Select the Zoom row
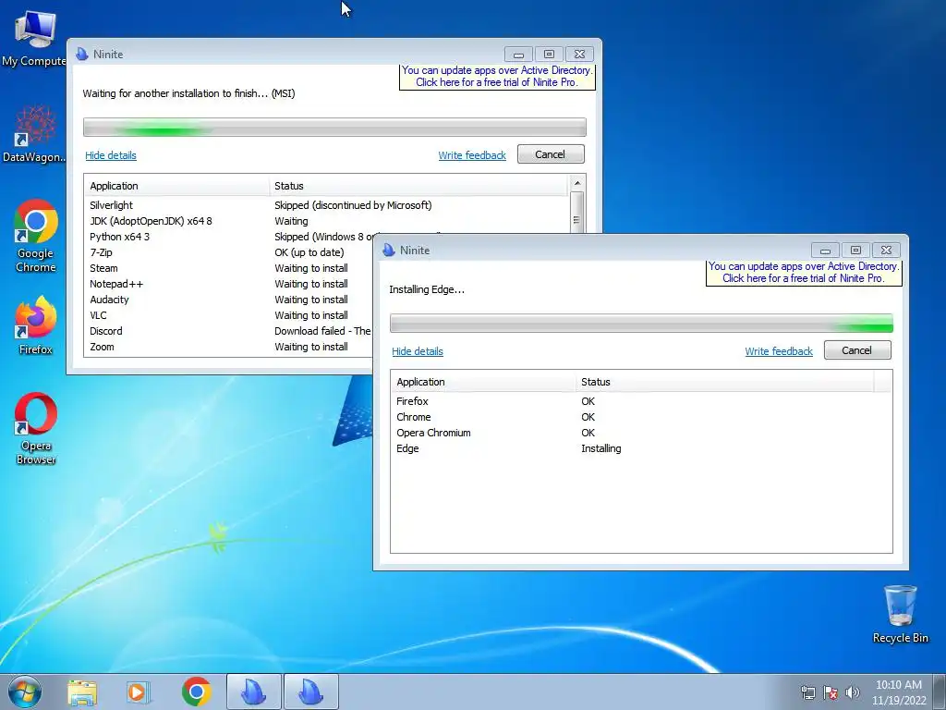The image size is (946, 710). point(229,347)
